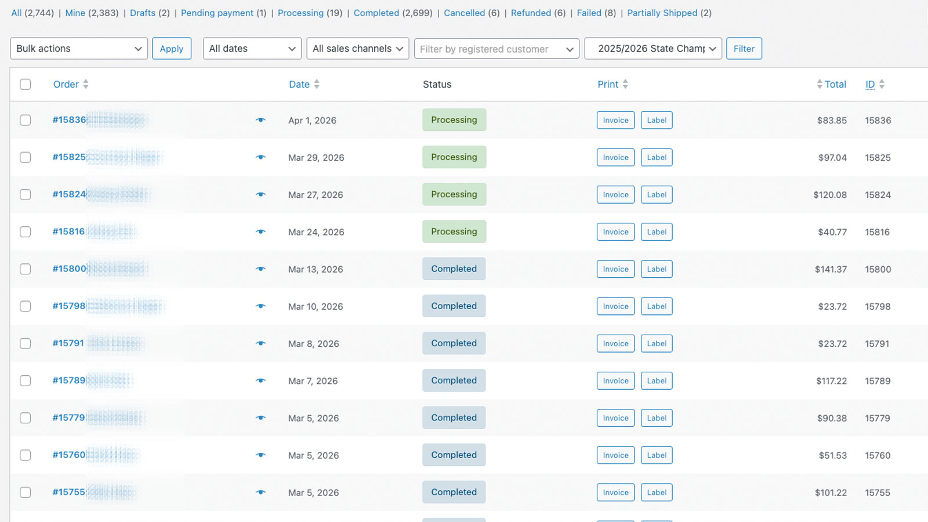Check the select-all orders checkbox
This screenshot has height=522, width=928.
click(25, 84)
